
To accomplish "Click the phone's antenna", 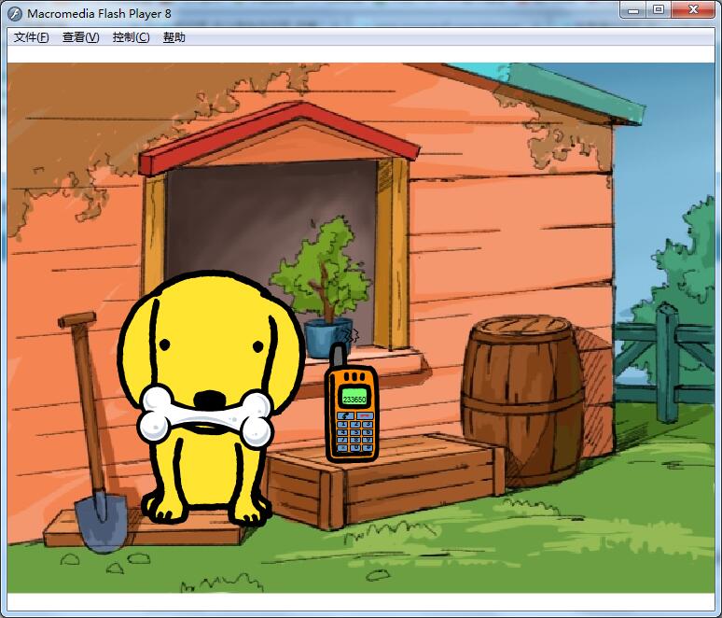I will click(x=340, y=355).
